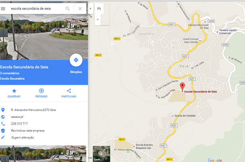
Task: Click Reivindicar esta empresa
Action: pos(28,131)
